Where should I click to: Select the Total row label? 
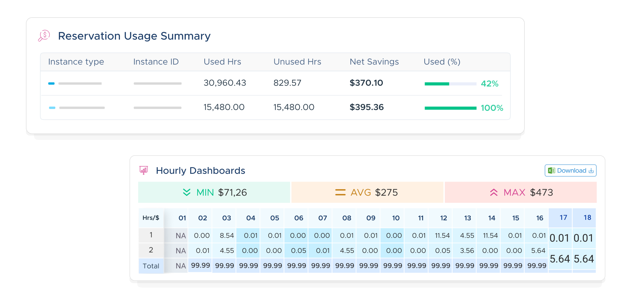[151, 266]
